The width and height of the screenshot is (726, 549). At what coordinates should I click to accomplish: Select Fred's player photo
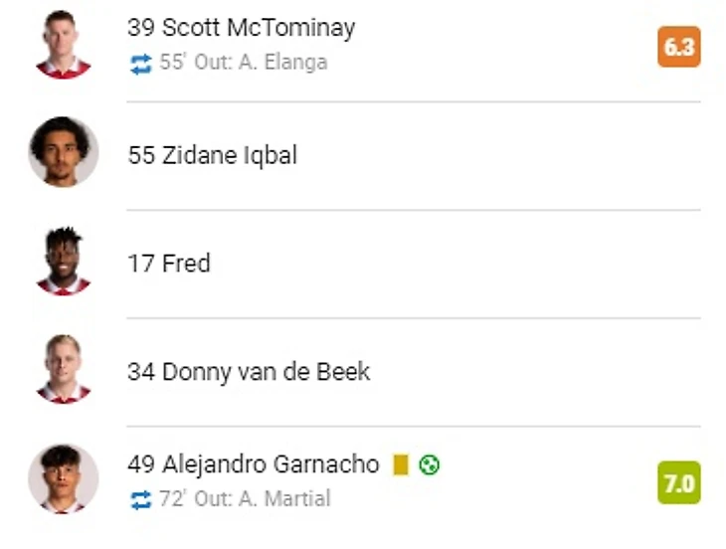click(63, 262)
